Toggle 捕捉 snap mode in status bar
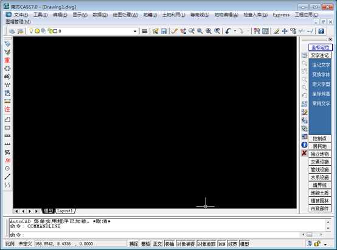Screen dimensions: 337x250 click(134, 244)
